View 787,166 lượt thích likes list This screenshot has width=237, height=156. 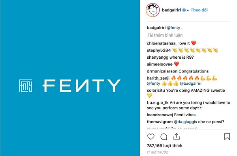pos(164,146)
